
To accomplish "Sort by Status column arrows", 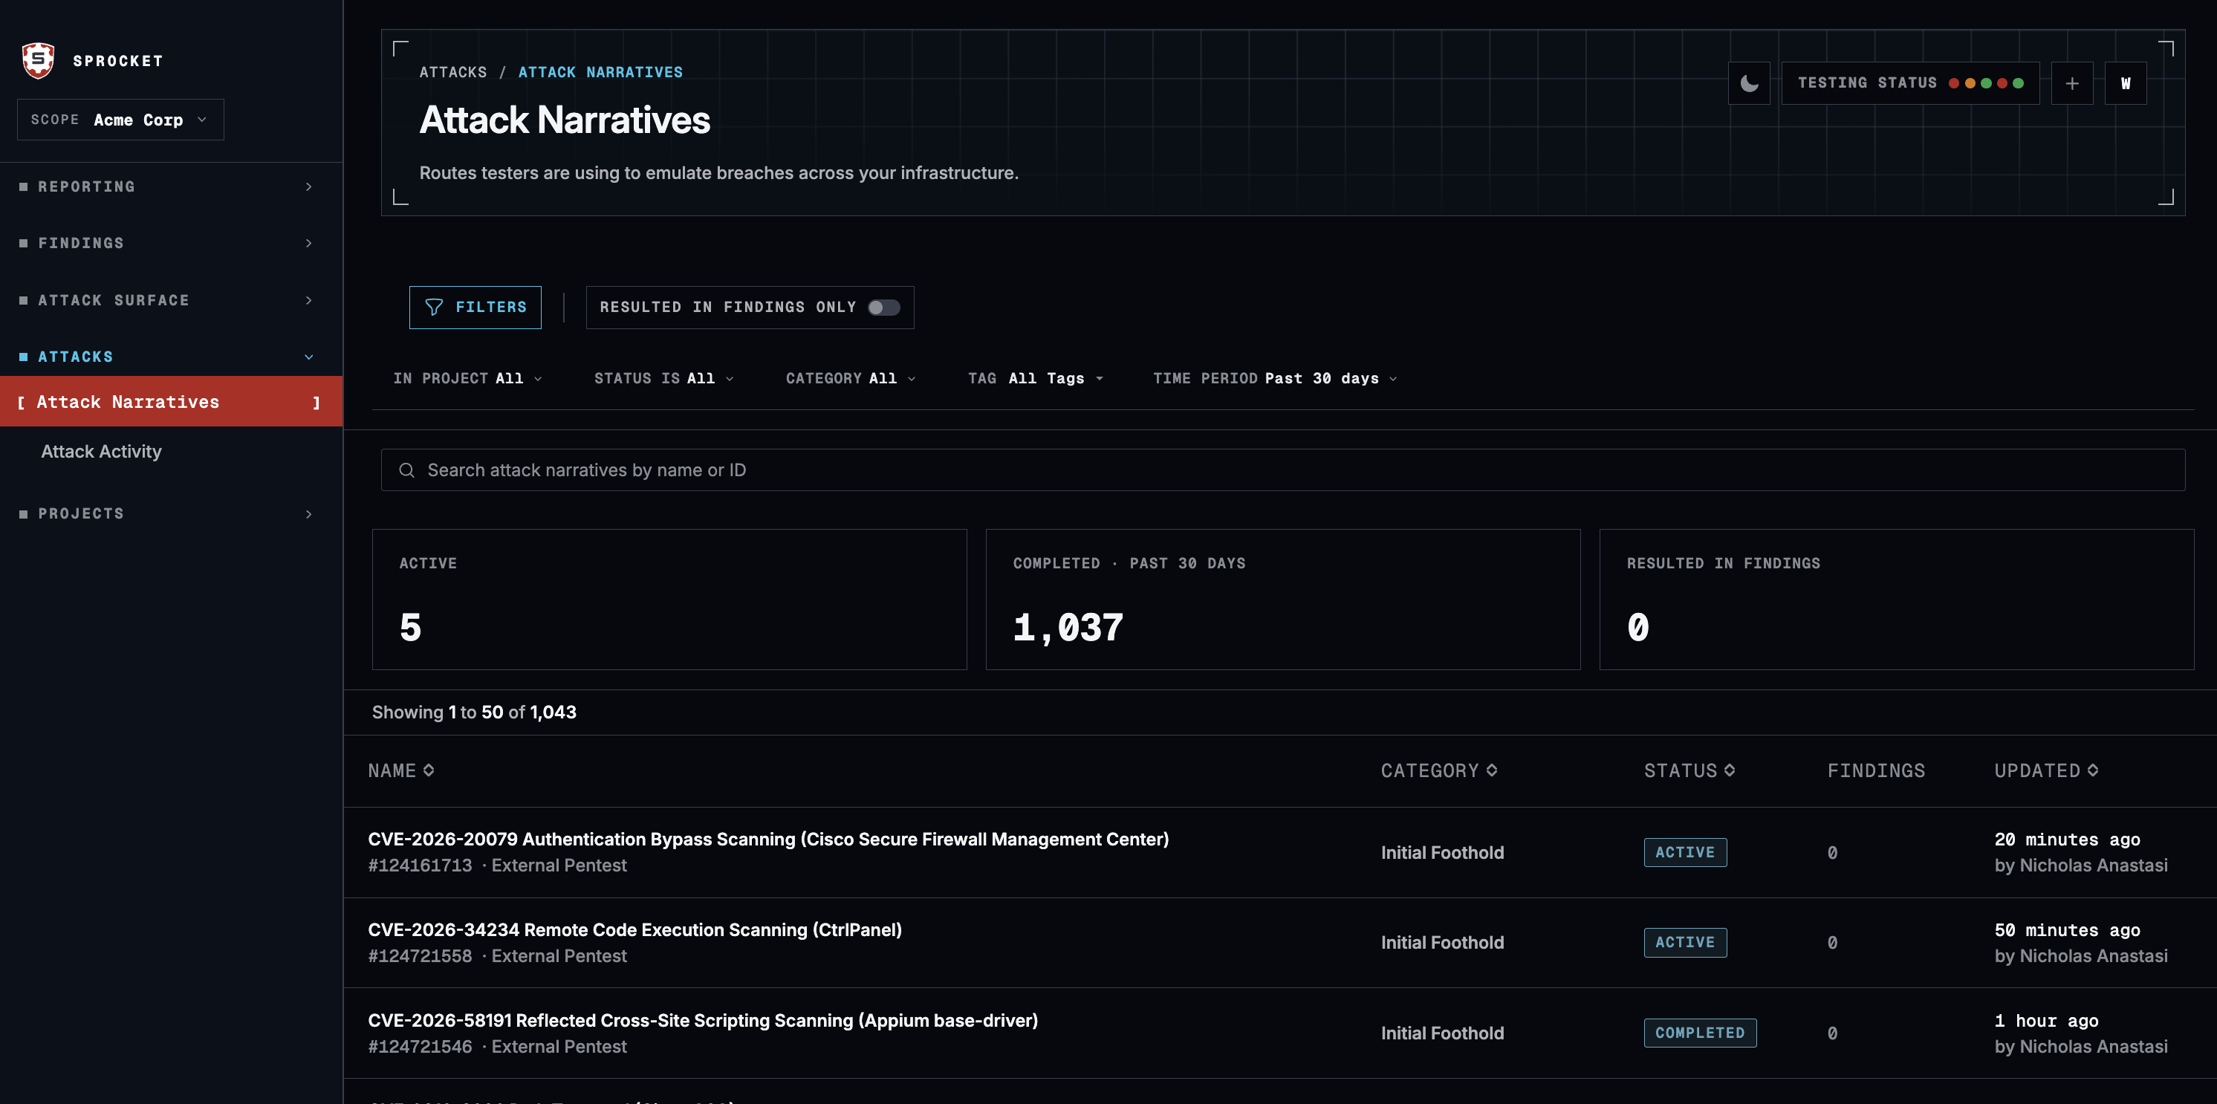I will coord(1730,770).
